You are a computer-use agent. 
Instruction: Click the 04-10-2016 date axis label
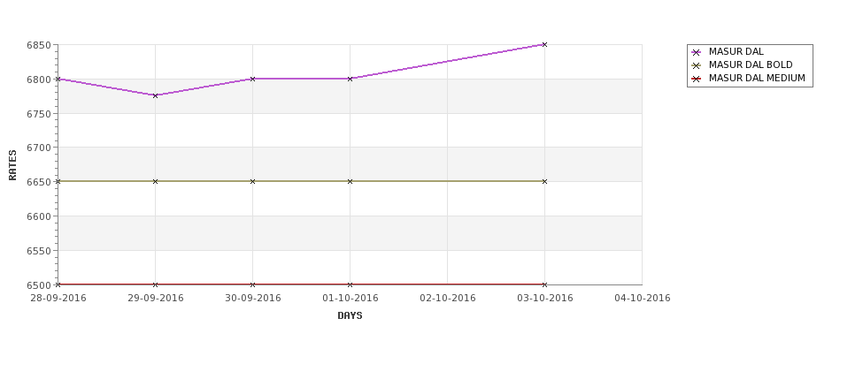pyautogui.click(x=643, y=299)
